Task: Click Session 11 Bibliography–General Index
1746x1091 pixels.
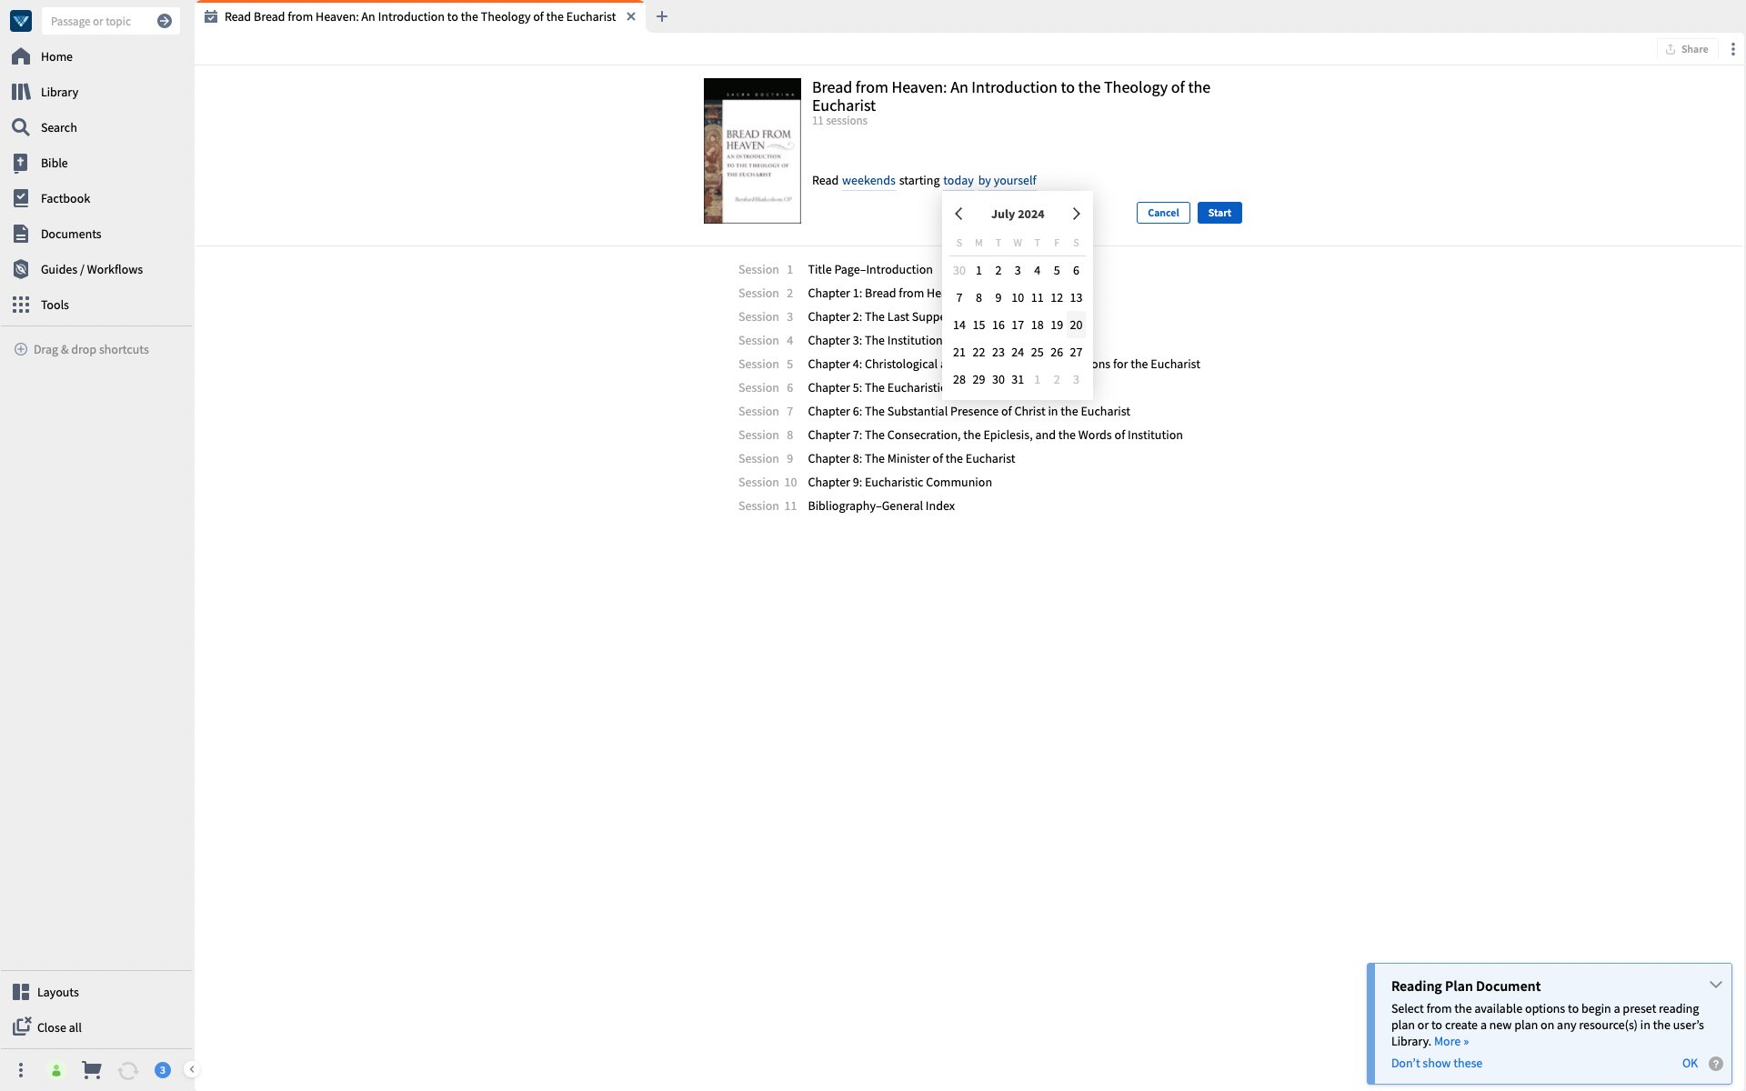Action: [x=881, y=505]
